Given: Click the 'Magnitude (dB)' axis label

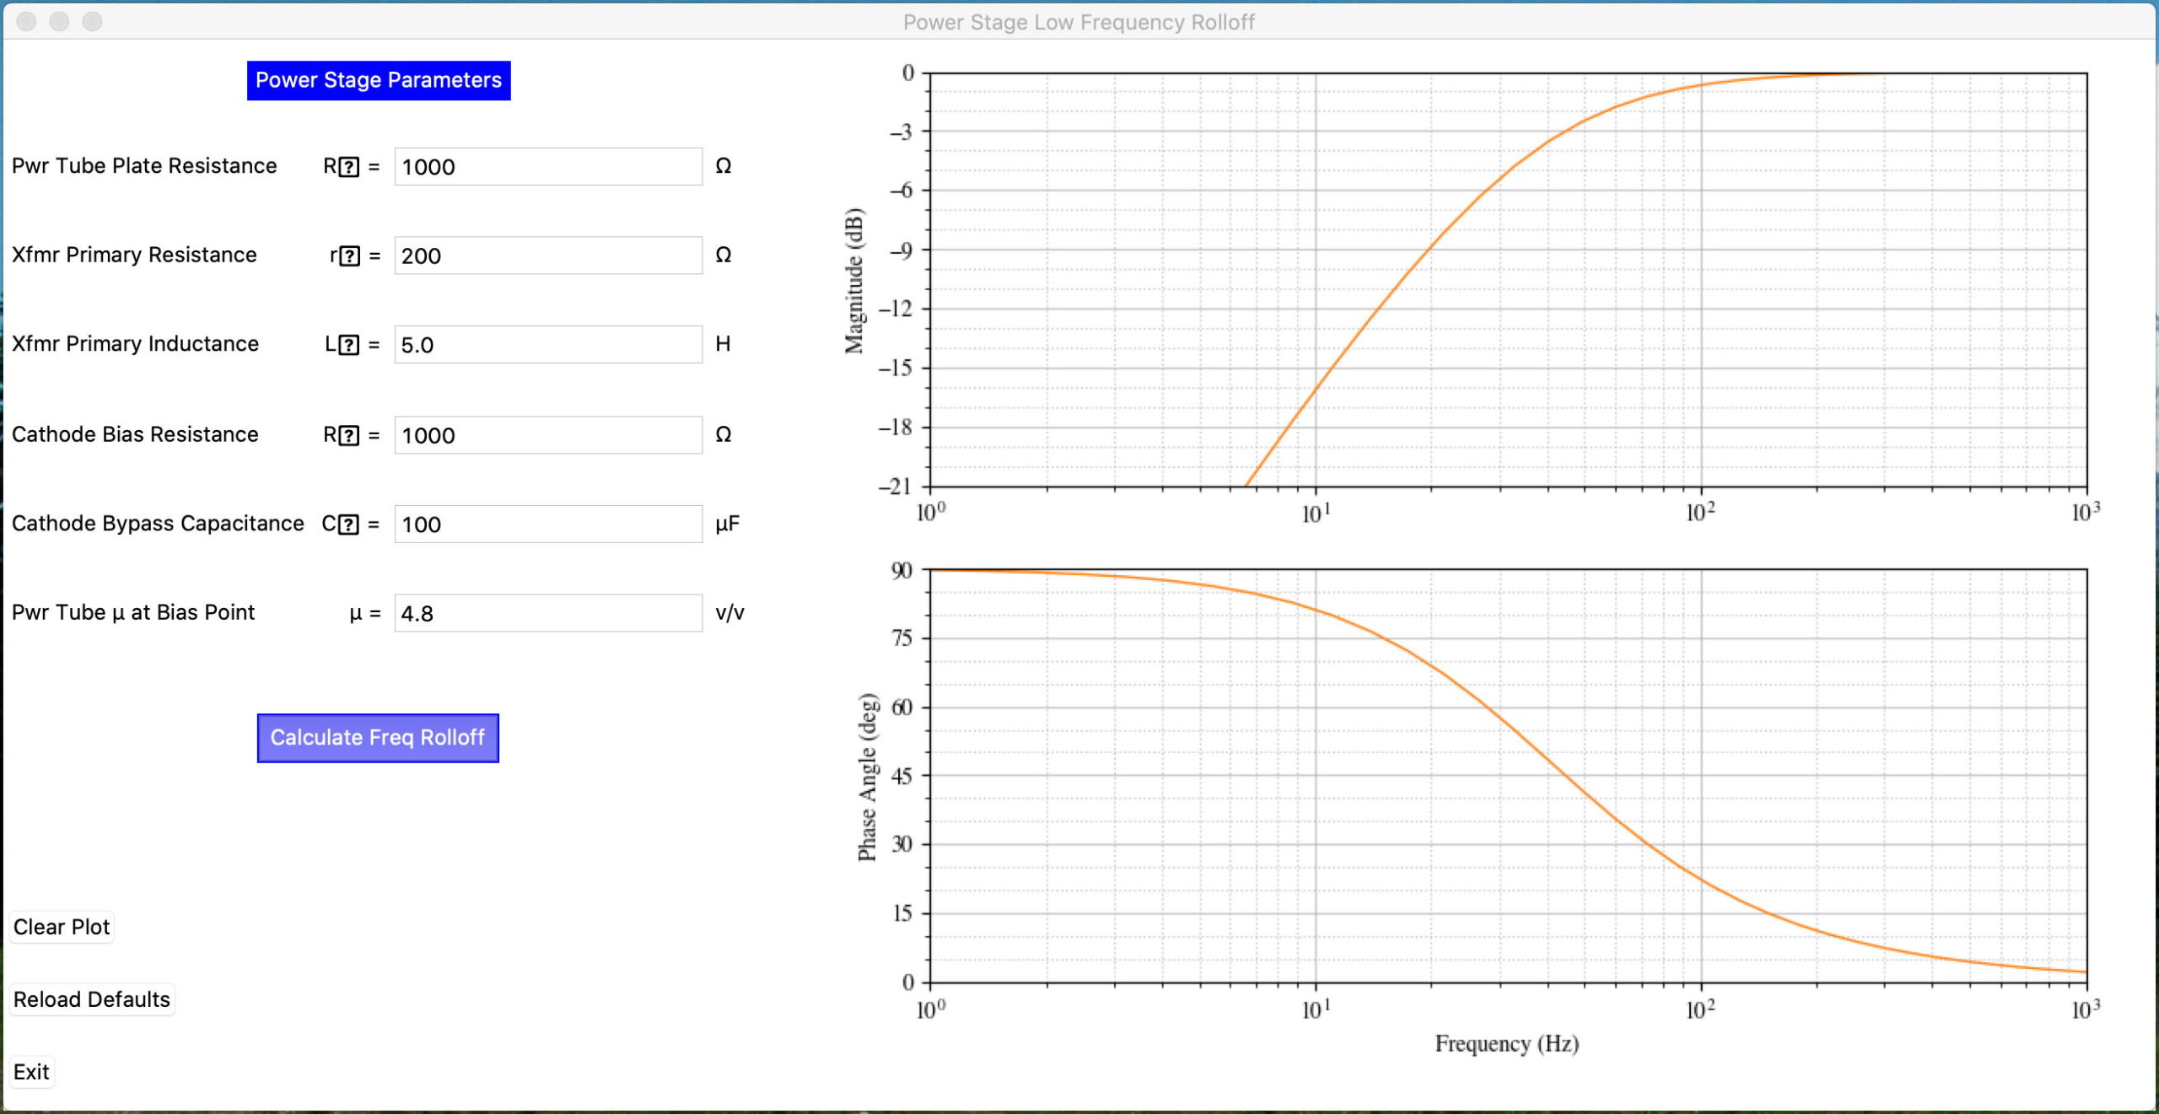Looking at the screenshot, I should point(854,280).
